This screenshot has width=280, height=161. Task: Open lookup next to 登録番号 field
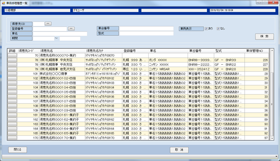71,29
